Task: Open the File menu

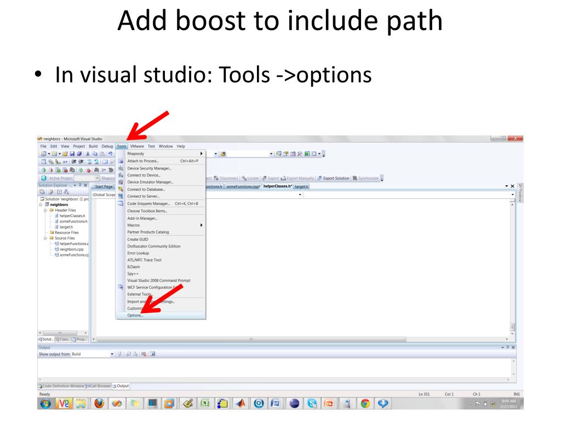Action: tap(43, 146)
